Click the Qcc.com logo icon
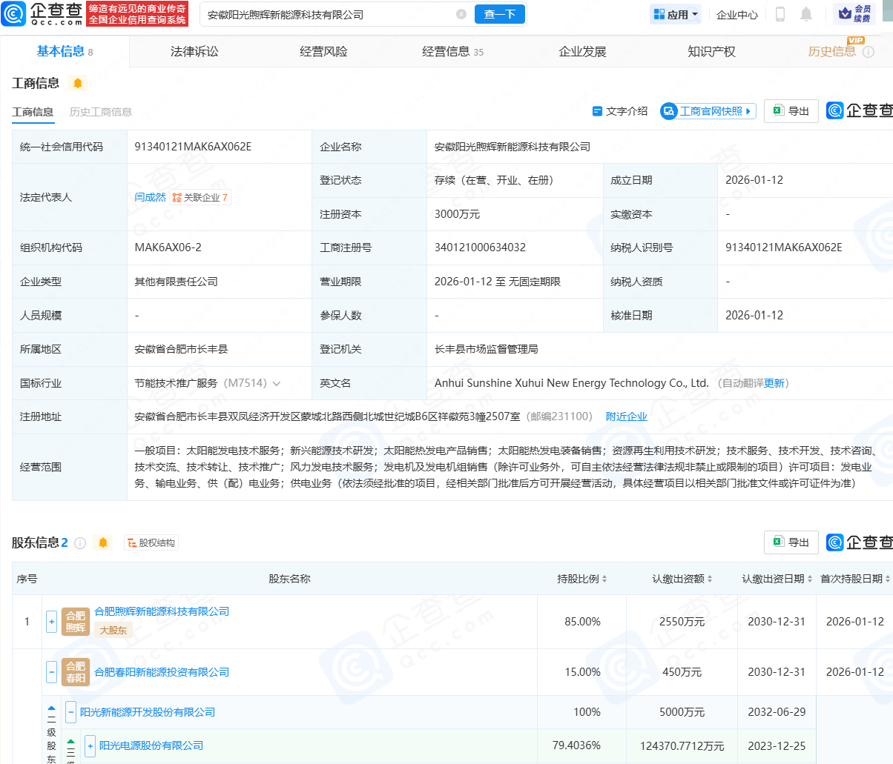 click(x=14, y=13)
